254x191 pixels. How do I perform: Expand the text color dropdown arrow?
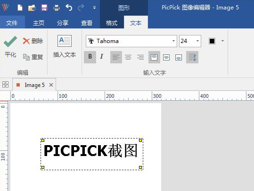point(222,41)
